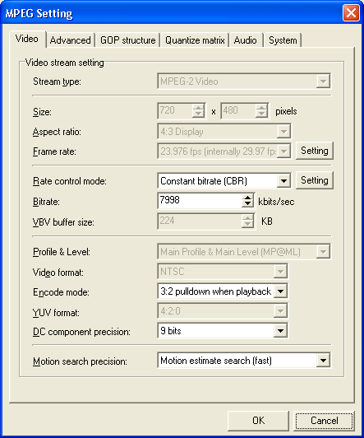Expand DC component precision dropdown
Image resolution: width=364 pixels, height=438 pixels.
(281, 331)
